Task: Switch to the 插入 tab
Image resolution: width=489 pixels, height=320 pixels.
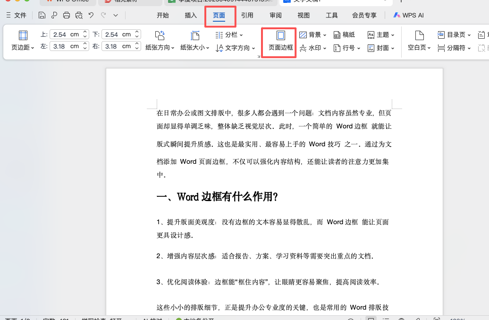Action: [x=191, y=15]
